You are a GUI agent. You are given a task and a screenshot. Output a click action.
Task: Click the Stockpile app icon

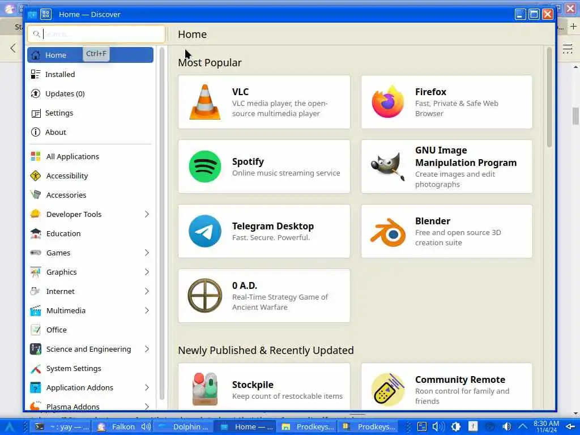pyautogui.click(x=205, y=389)
